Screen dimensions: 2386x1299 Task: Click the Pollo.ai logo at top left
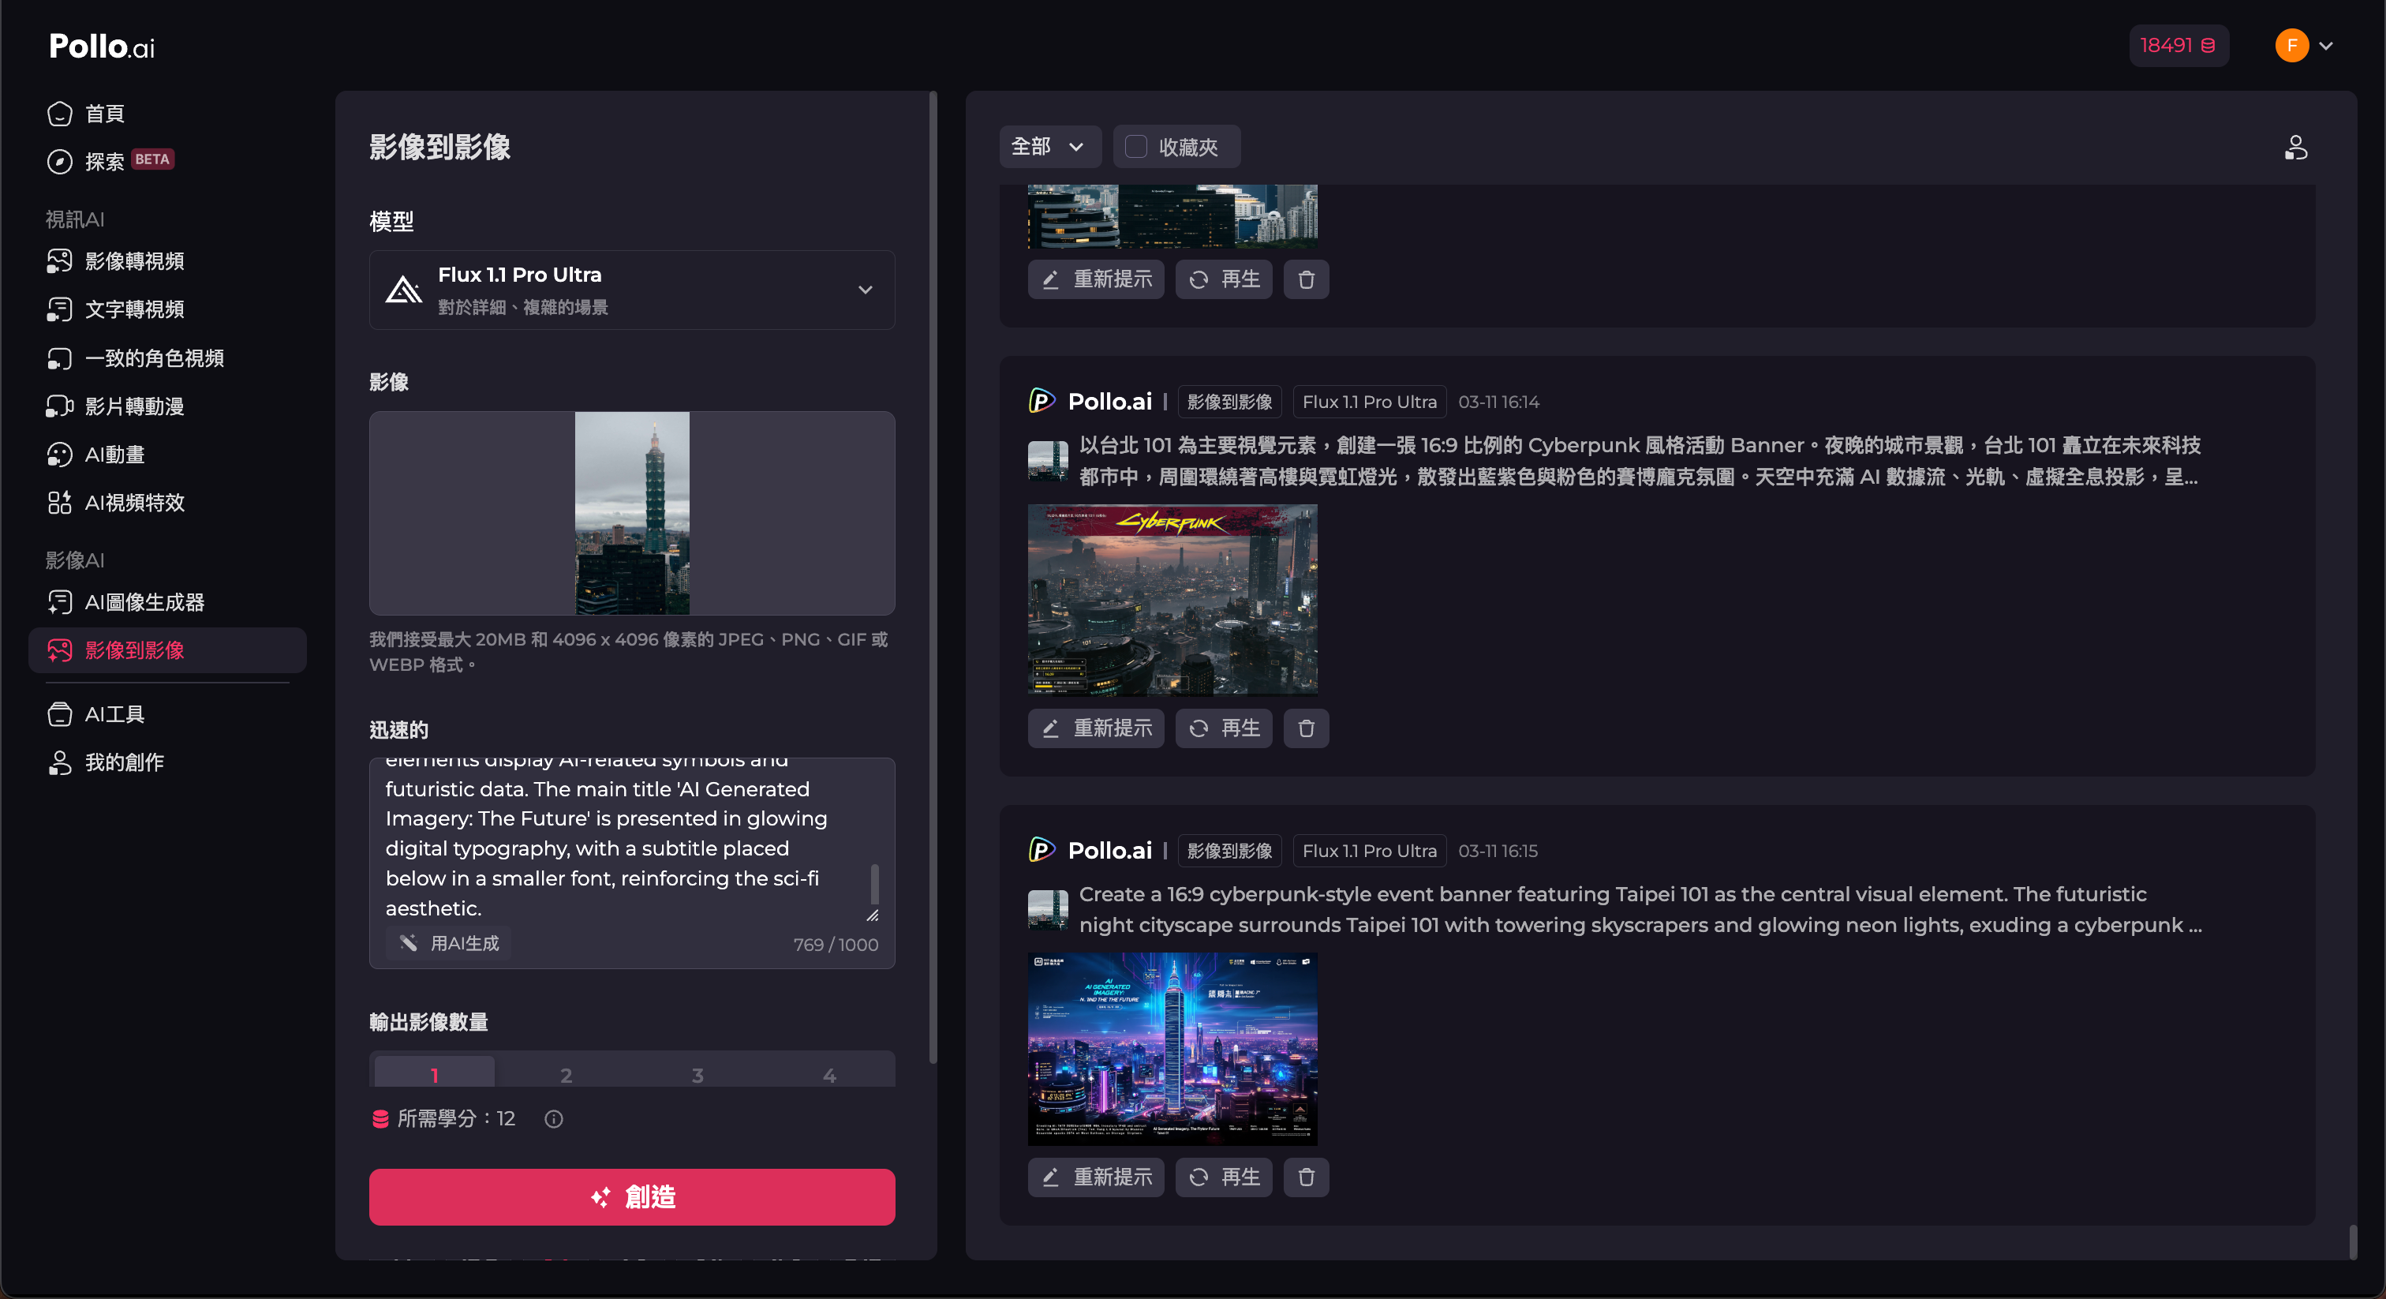pos(102,46)
